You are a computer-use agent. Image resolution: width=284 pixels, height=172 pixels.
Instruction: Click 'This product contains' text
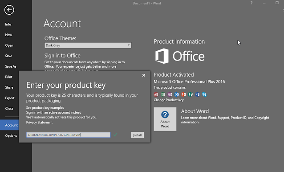click(x=170, y=87)
